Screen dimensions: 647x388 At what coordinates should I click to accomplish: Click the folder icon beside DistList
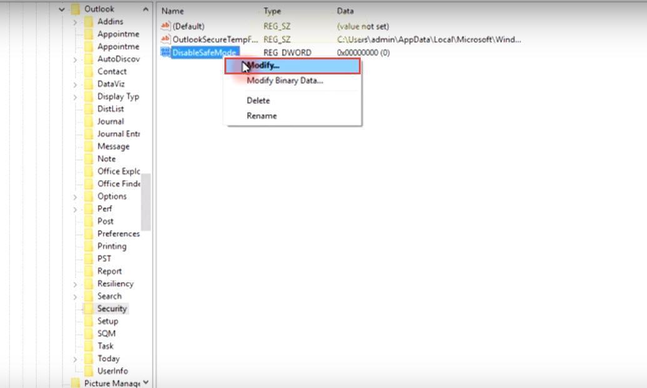tap(89, 109)
